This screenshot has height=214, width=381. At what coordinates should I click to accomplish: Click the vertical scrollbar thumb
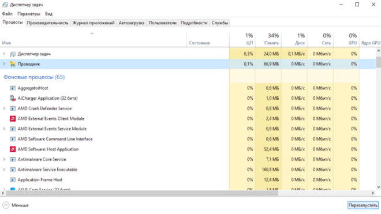point(378,62)
